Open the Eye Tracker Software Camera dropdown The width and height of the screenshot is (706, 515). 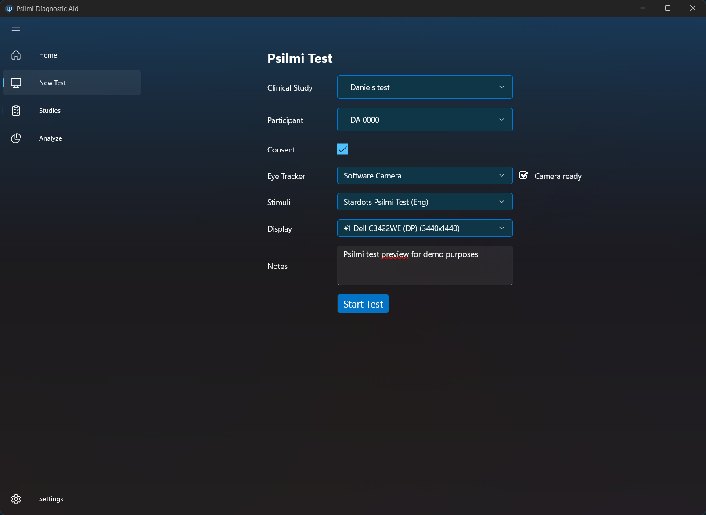425,176
